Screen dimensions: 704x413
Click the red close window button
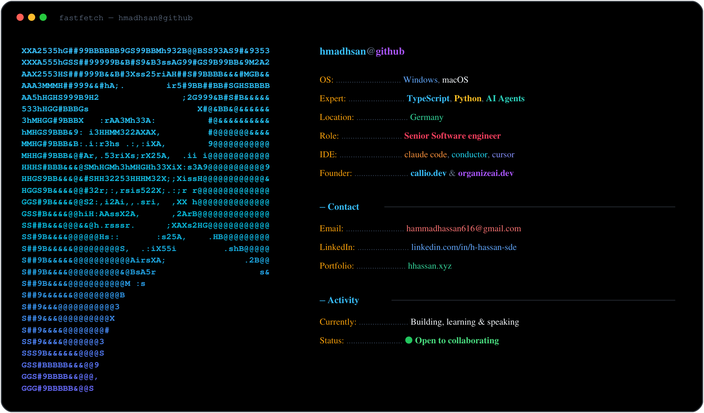point(20,17)
